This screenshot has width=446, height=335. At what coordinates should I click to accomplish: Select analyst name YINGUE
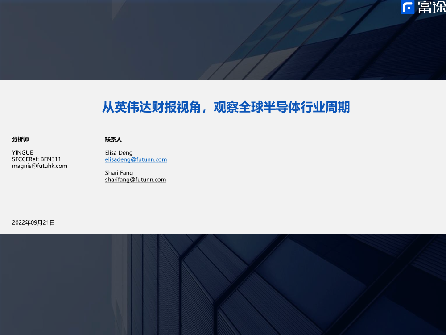click(x=22, y=152)
